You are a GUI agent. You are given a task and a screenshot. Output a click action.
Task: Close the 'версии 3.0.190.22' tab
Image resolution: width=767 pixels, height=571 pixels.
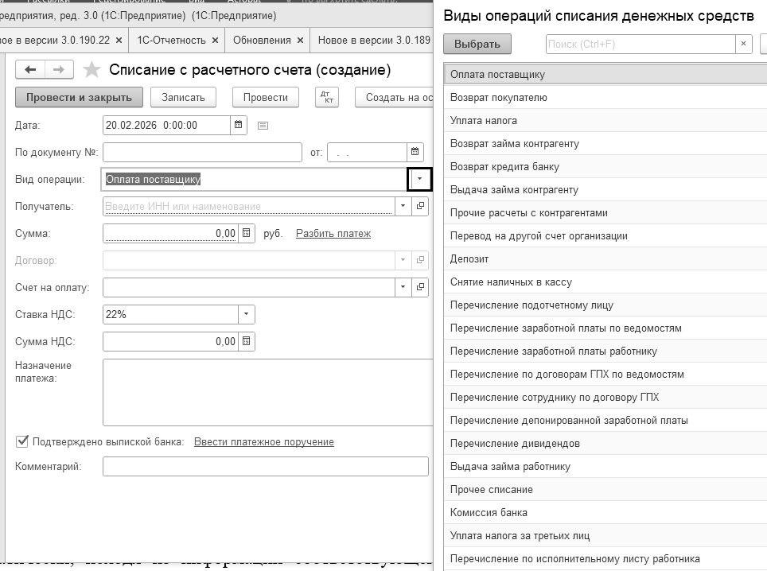pyautogui.click(x=119, y=40)
